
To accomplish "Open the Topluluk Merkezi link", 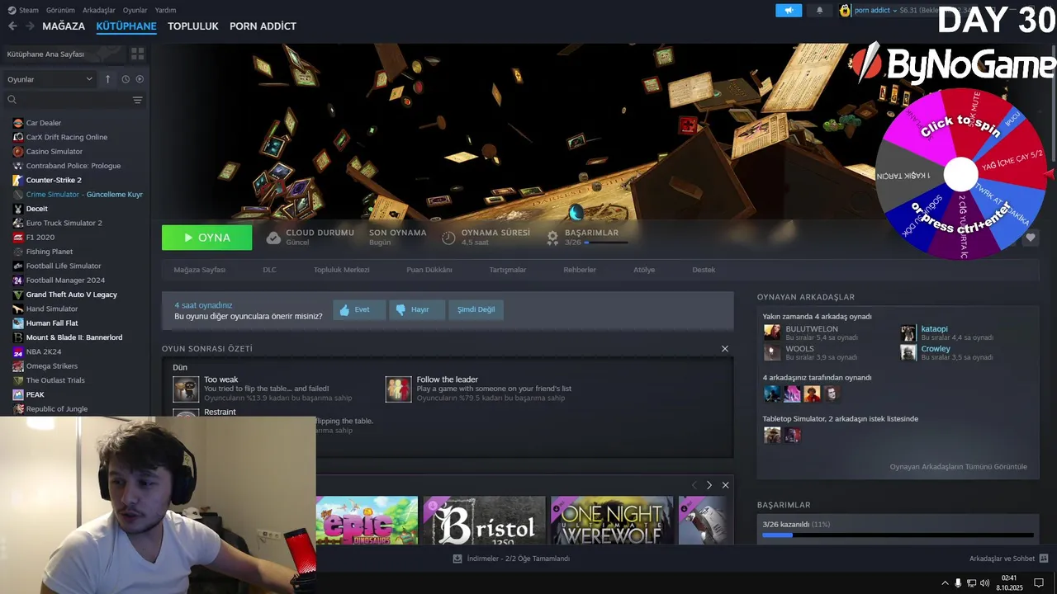I will pos(341,270).
